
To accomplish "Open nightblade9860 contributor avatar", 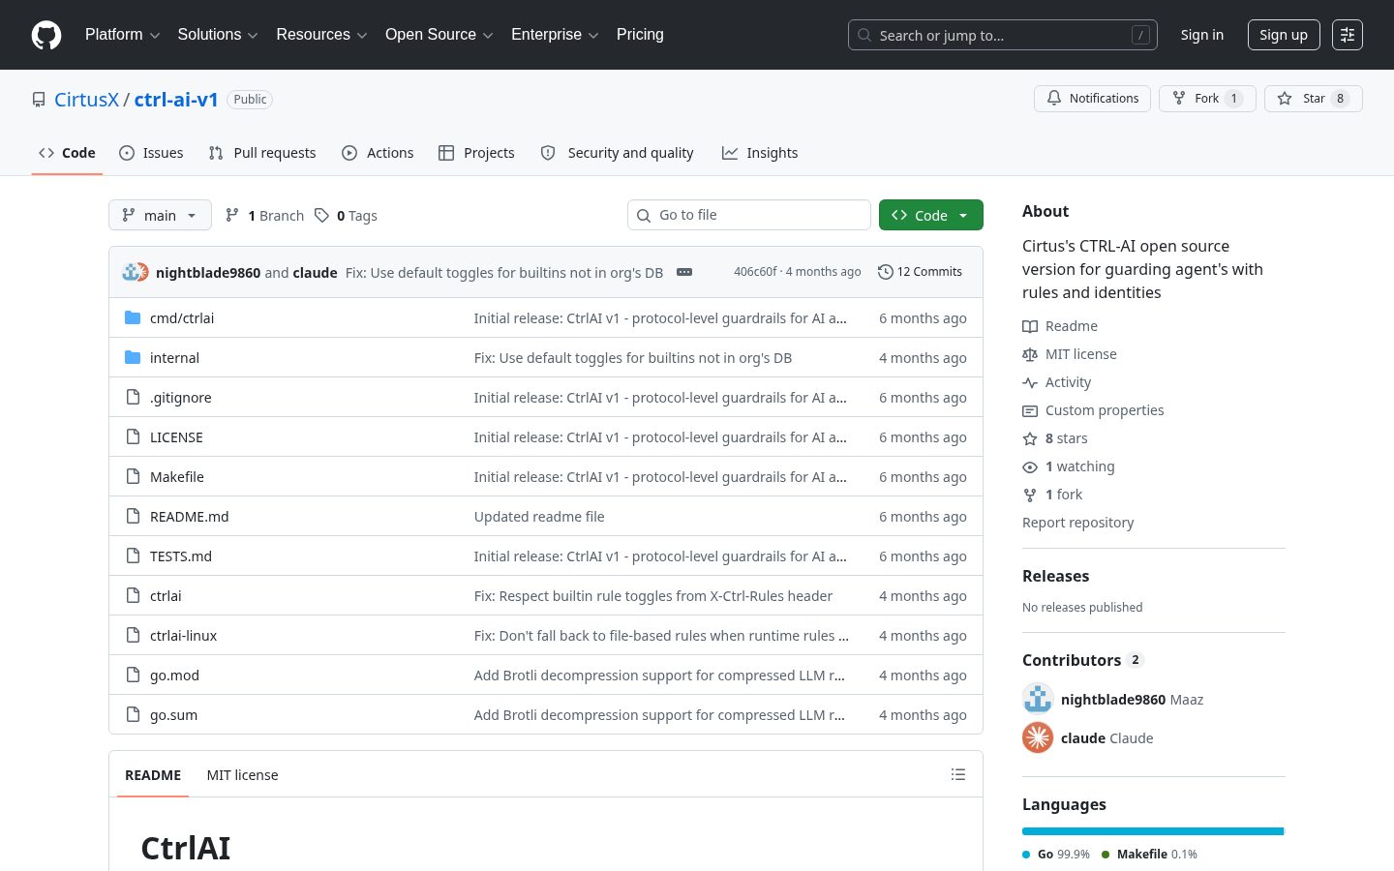I will coord(1038,699).
